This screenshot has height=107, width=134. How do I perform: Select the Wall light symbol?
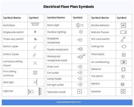35,82
